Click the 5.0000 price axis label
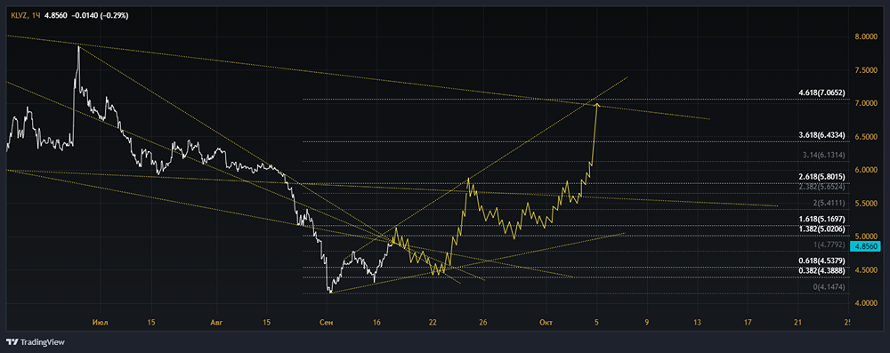The height and width of the screenshot is (353, 890). (x=866, y=237)
